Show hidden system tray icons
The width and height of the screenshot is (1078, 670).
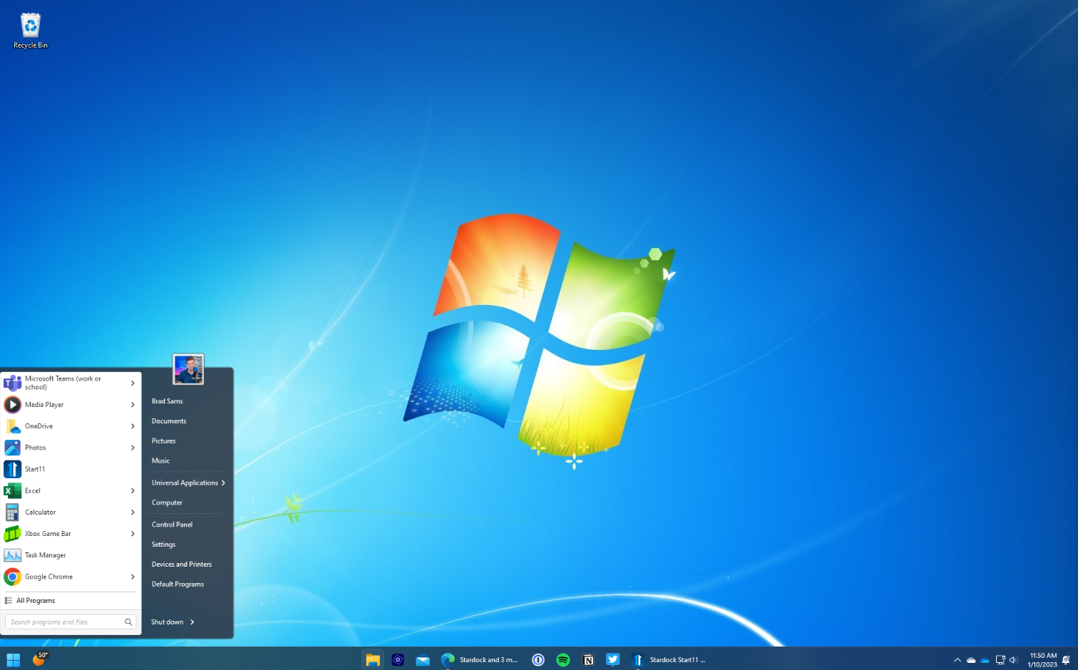pyautogui.click(x=958, y=660)
